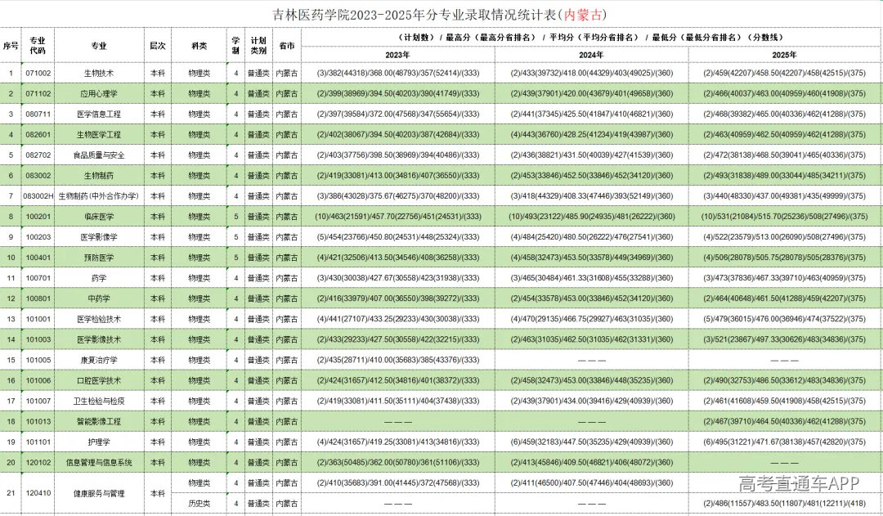Click 2023 data for 医学检验技术 starting (4)/441
Image resolution: width=883 pixels, height=516 pixels.
397,319
